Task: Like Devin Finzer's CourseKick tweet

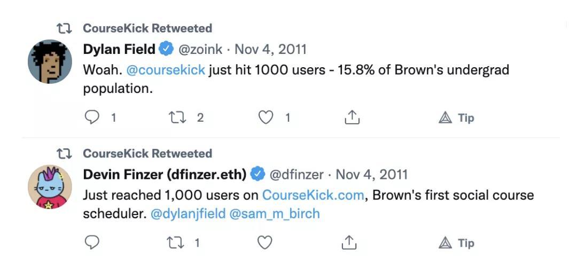Action: [265, 243]
